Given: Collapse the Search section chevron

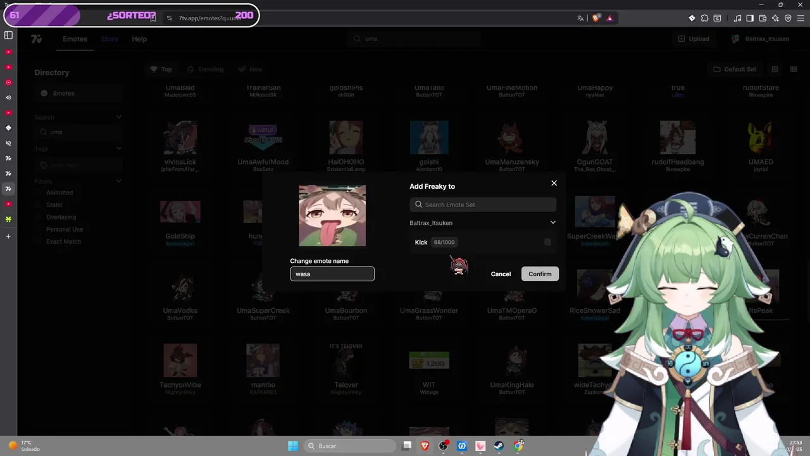Looking at the screenshot, I should point(118,117).
